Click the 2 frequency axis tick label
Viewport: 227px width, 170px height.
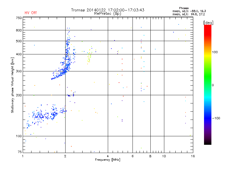coord(65,156)
